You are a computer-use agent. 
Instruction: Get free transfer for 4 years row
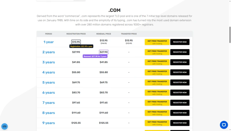(157, 72)
